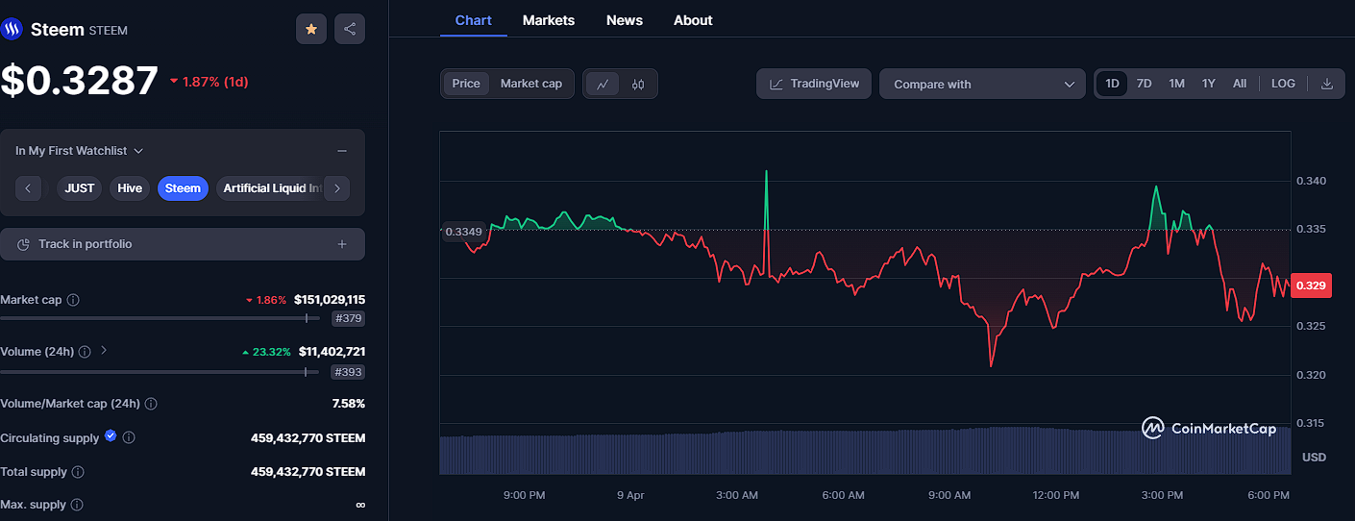Click the Max. supply info icon

coord(77,505)
